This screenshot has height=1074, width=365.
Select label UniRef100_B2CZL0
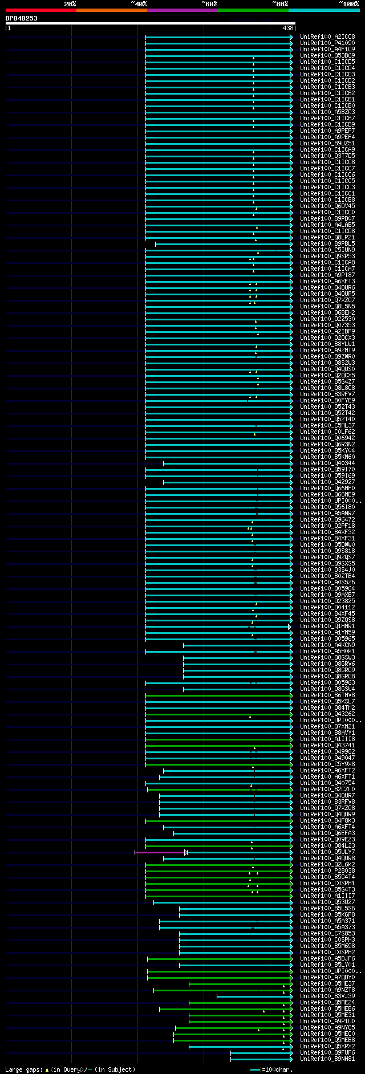pyautogui.click(x=327, y=789)
